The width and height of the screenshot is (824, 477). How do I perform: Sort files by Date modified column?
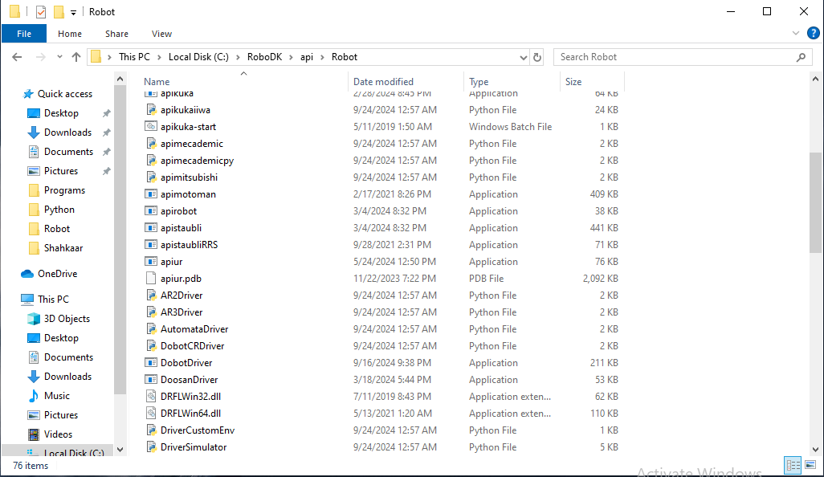point(383,82)
